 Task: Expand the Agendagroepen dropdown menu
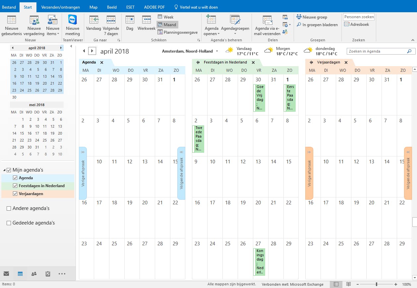pos(235,26)
